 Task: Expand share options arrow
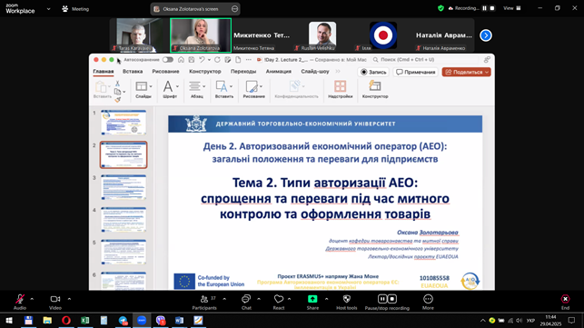pyautogui.click(x=327, y=299)
